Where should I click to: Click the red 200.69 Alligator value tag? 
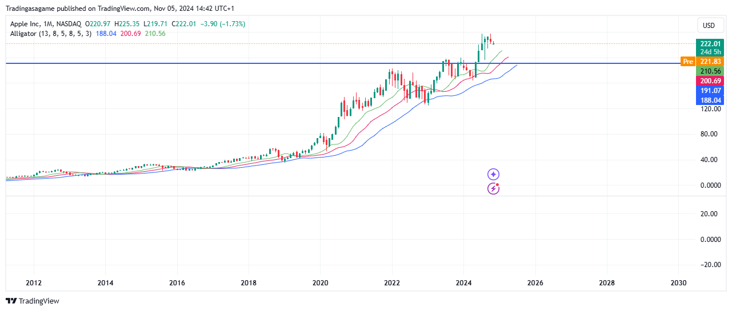(709, 81)
